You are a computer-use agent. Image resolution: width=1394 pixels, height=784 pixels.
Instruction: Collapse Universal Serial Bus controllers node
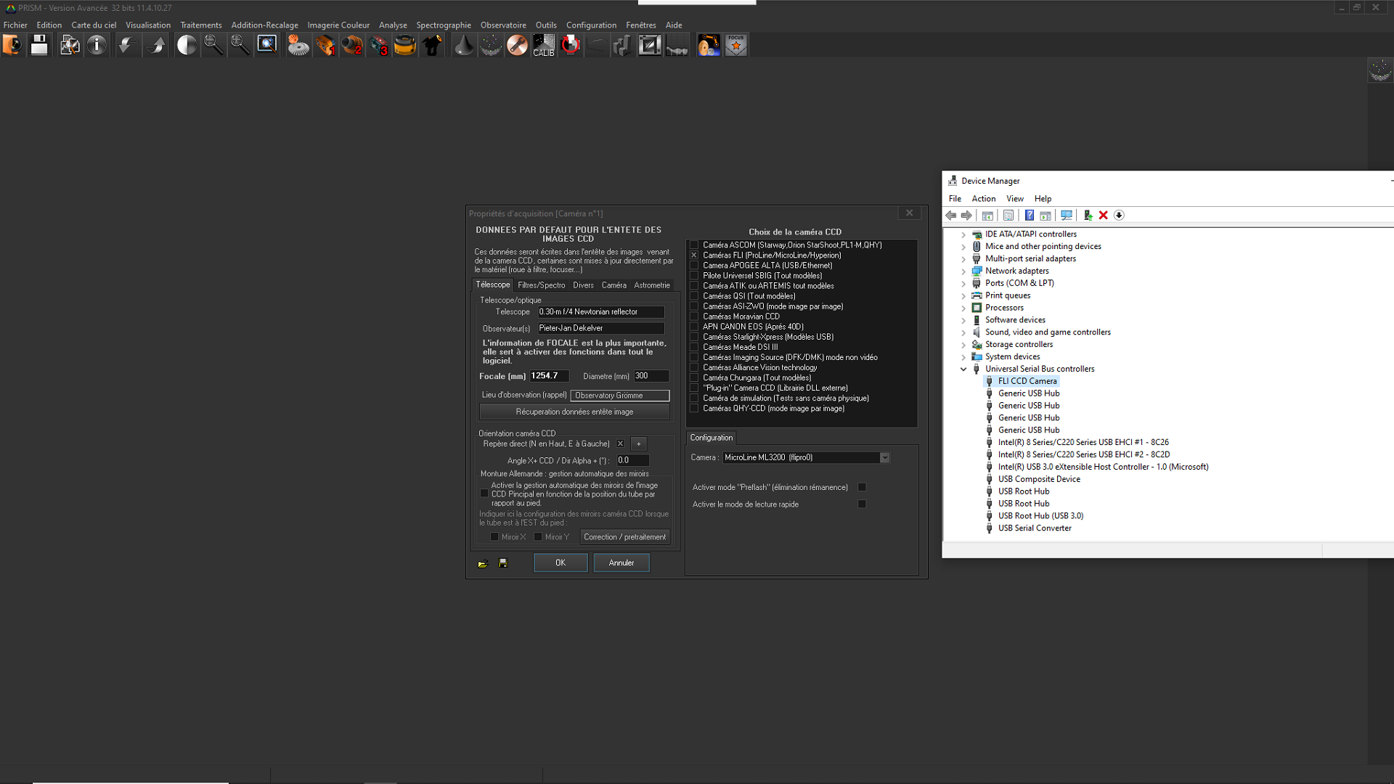(963, 369)
